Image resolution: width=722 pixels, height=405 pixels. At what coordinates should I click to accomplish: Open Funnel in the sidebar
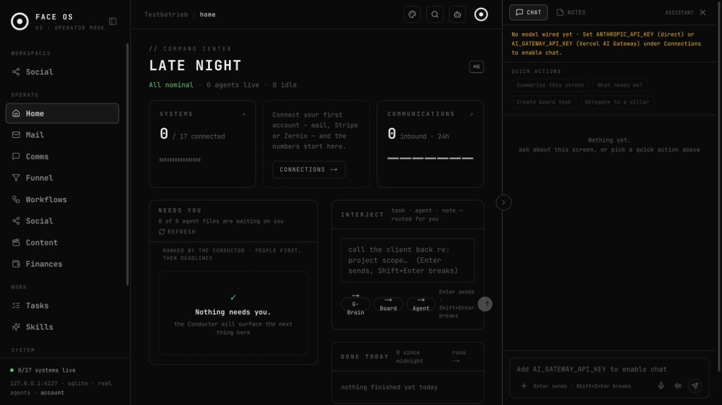[x=63, y=178]
